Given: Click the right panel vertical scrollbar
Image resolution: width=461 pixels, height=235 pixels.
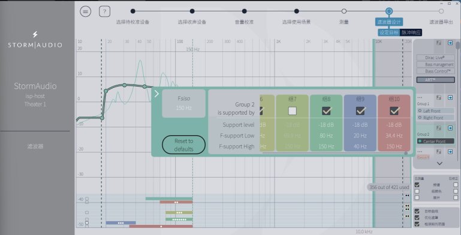Looking at the screenshot, I should coord(457,45).
